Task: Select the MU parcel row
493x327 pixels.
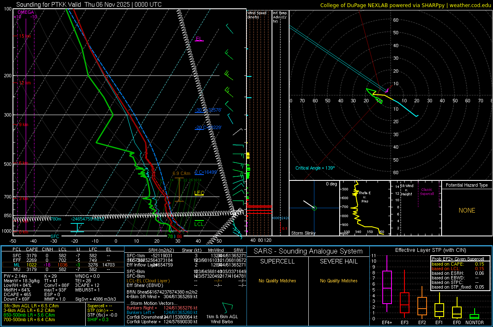Action: click(62, 269)
